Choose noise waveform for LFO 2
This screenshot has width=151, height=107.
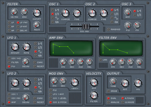(36, 92)
